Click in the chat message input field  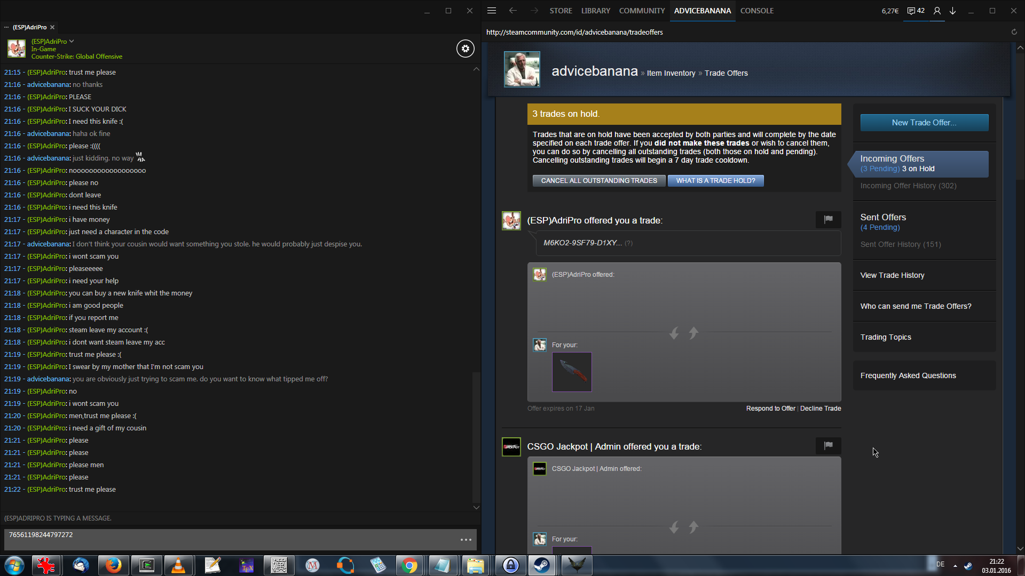230,539
